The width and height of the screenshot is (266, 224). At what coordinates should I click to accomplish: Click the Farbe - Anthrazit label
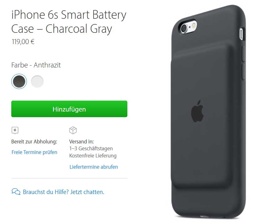[36, 65]
